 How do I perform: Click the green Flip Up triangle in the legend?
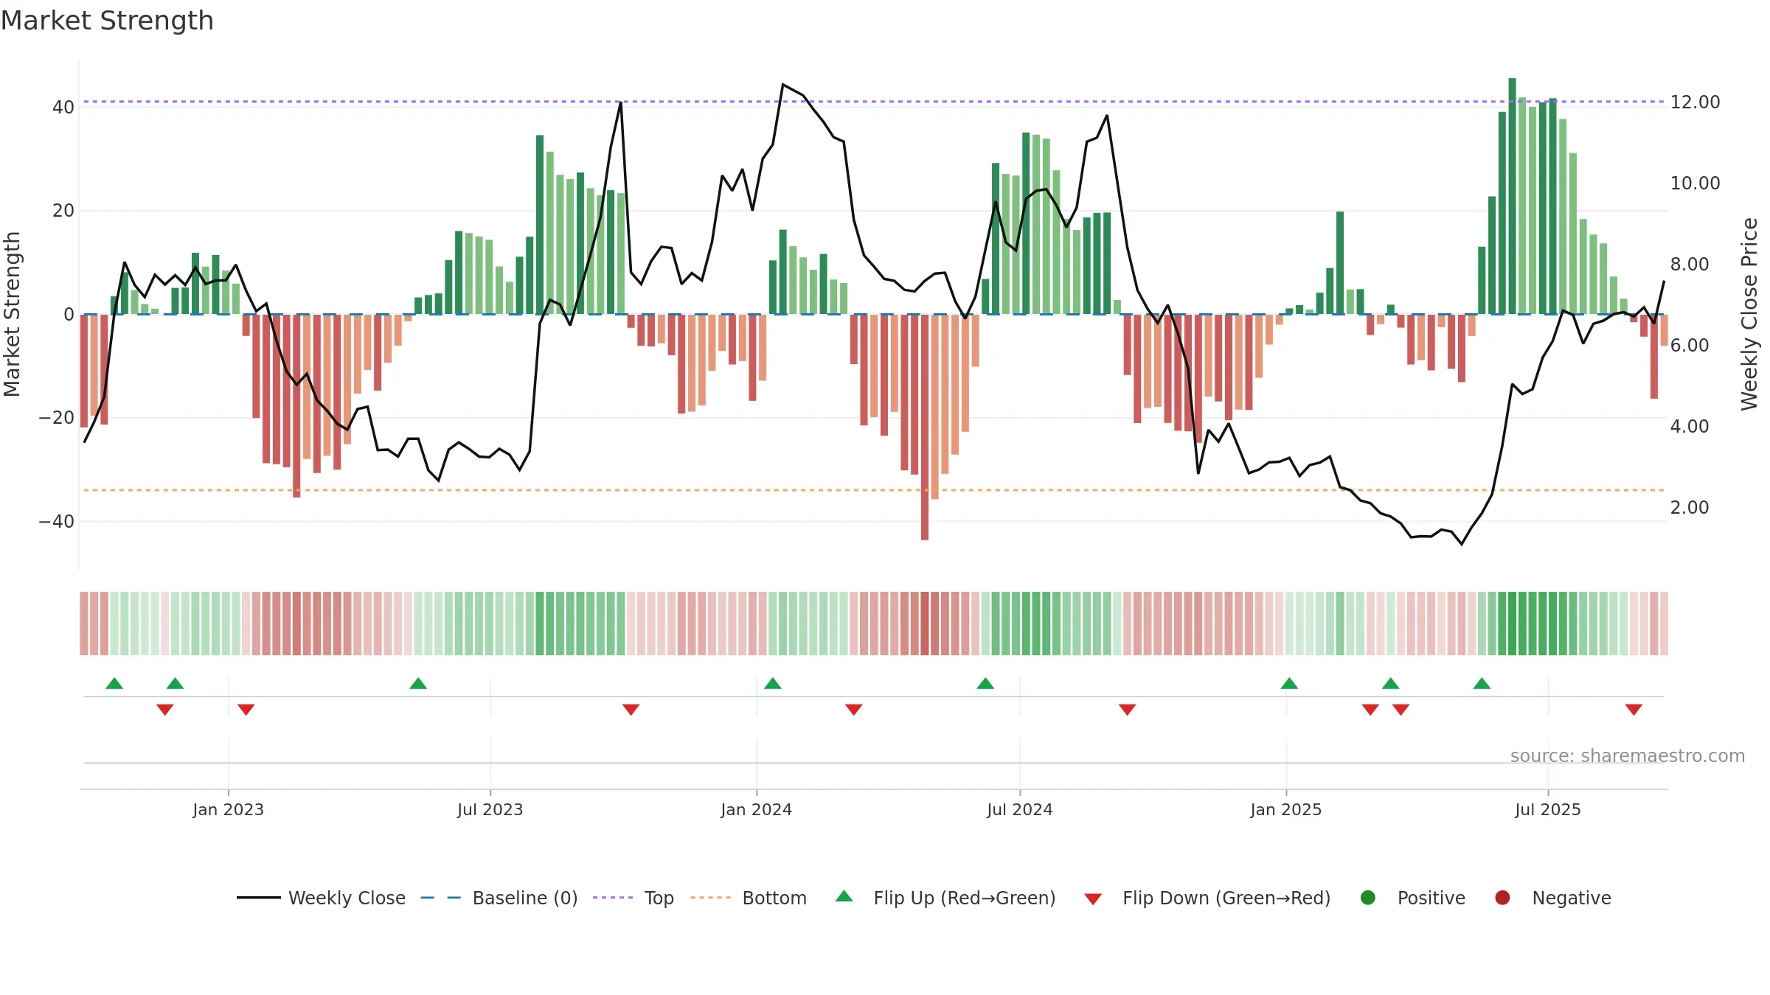pyautogui.click(x=844, y=896)
